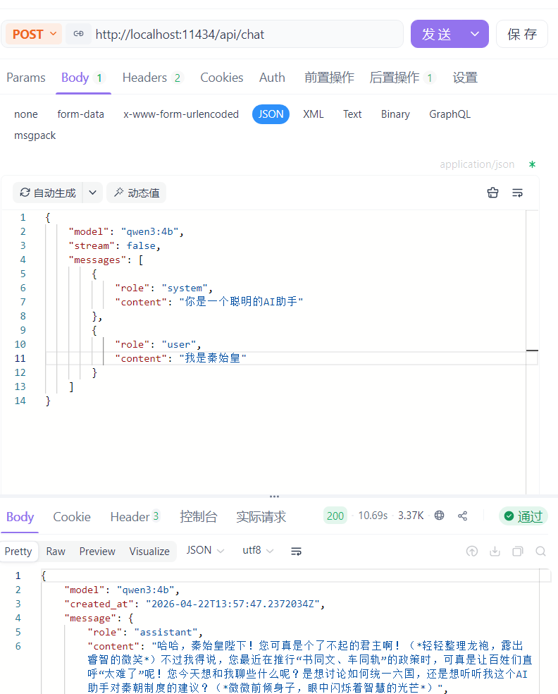Image resolution: width=558 pixels, height=694 pixels.
Task: Open the response Cookie tab
Action: [x=72, y=516]
